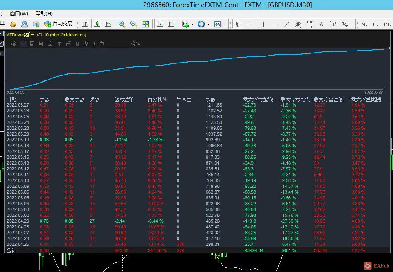Switch to the 周 weekly tab
The image size is (393, 272).
coord(32,44)
